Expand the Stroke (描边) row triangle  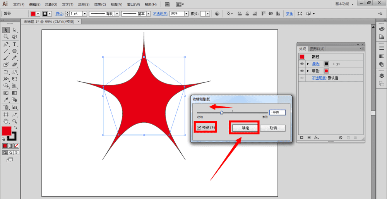coord(308,64)
